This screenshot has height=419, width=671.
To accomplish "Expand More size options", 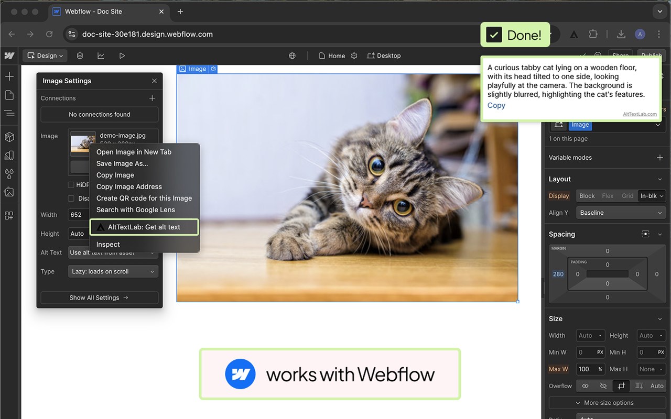I will pyautogui.click(x=608, y=403).
